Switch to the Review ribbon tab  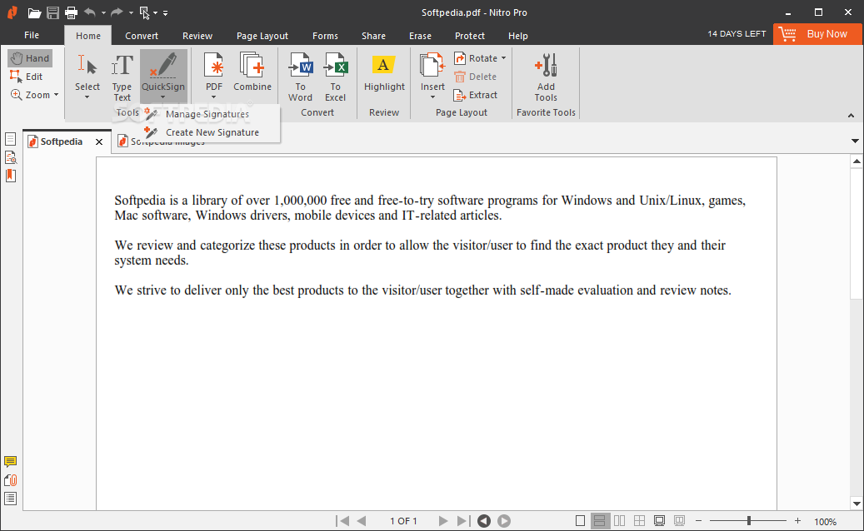click(197, 36)
